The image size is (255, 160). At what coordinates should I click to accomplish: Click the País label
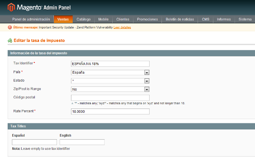pyautogui.click(x=17, y=72)
